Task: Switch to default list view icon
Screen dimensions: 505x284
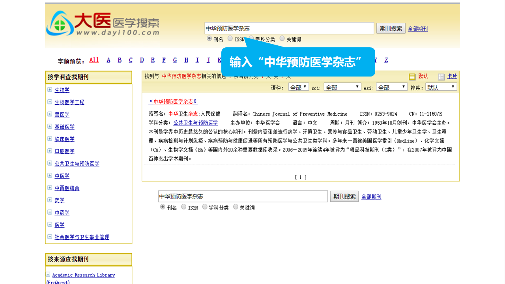Action: (x=412, y=77)
